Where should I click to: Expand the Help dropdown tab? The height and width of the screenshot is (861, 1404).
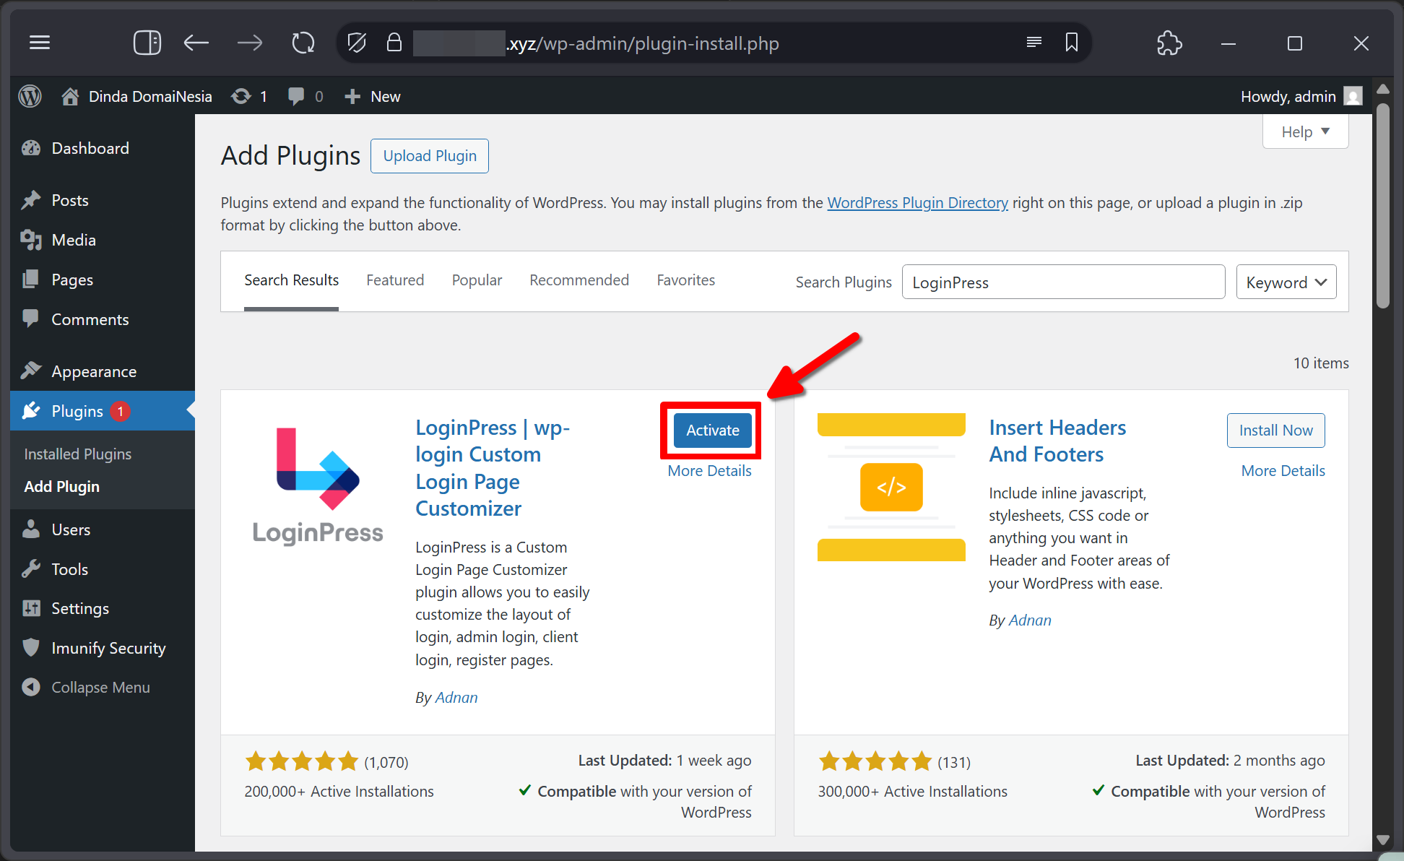1305,132
